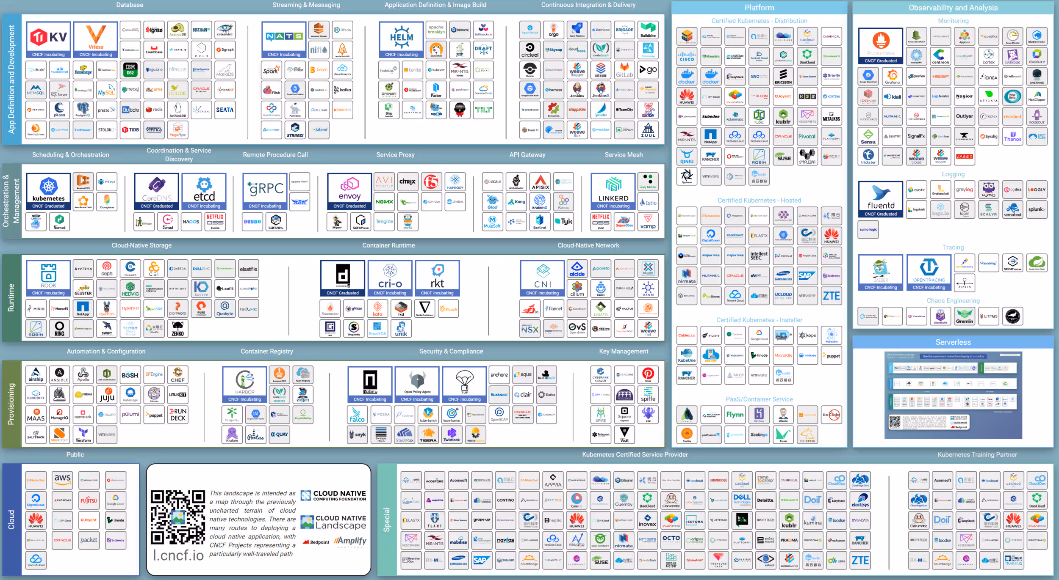Click the GitLab CI logo
The height and width of the screenshot is (580, 1059).
pyautogui.click(x=624, y=70)
